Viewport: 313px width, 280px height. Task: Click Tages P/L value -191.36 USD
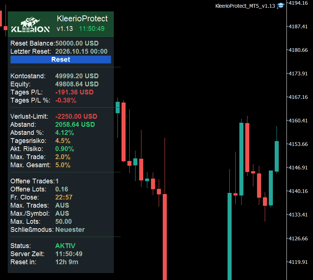[74, 92]
